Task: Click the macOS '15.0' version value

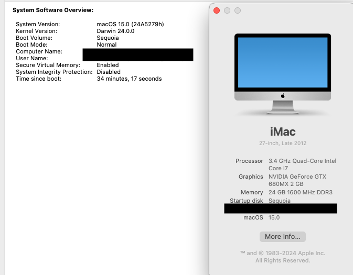Action: click(x=274, y=218)
